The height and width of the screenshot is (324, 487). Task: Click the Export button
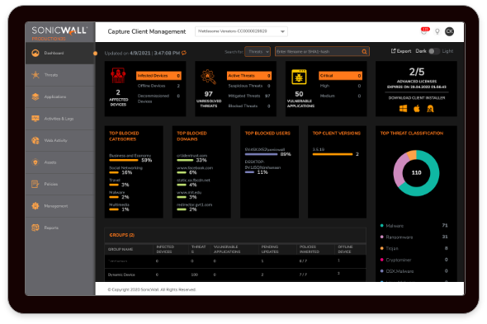[400, 51]
